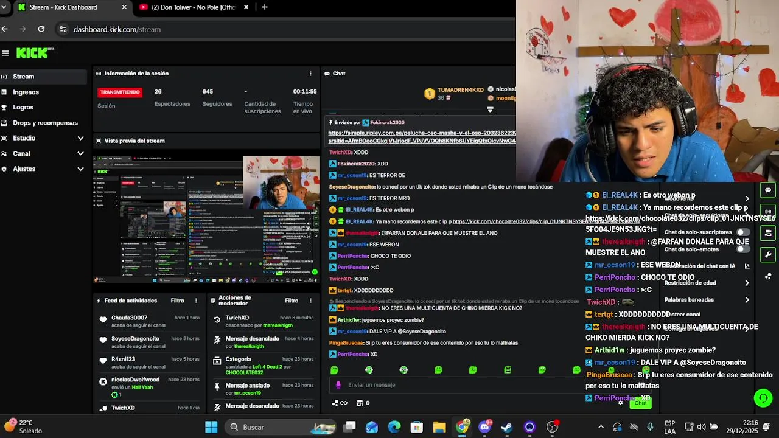Click Fokincrak2020 username in pinned message
Screen dimensions: 779x438
(x=387, y=123)
